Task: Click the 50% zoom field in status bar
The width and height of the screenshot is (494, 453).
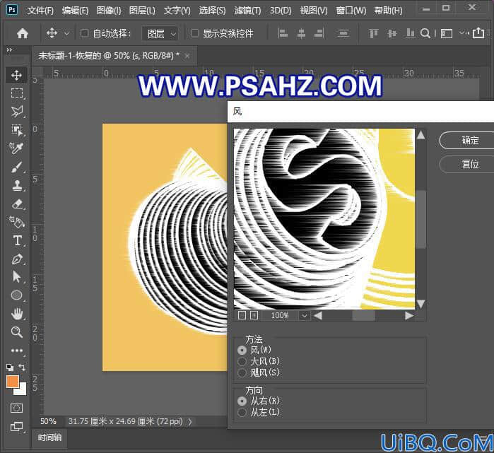Action: coord(48,421)
